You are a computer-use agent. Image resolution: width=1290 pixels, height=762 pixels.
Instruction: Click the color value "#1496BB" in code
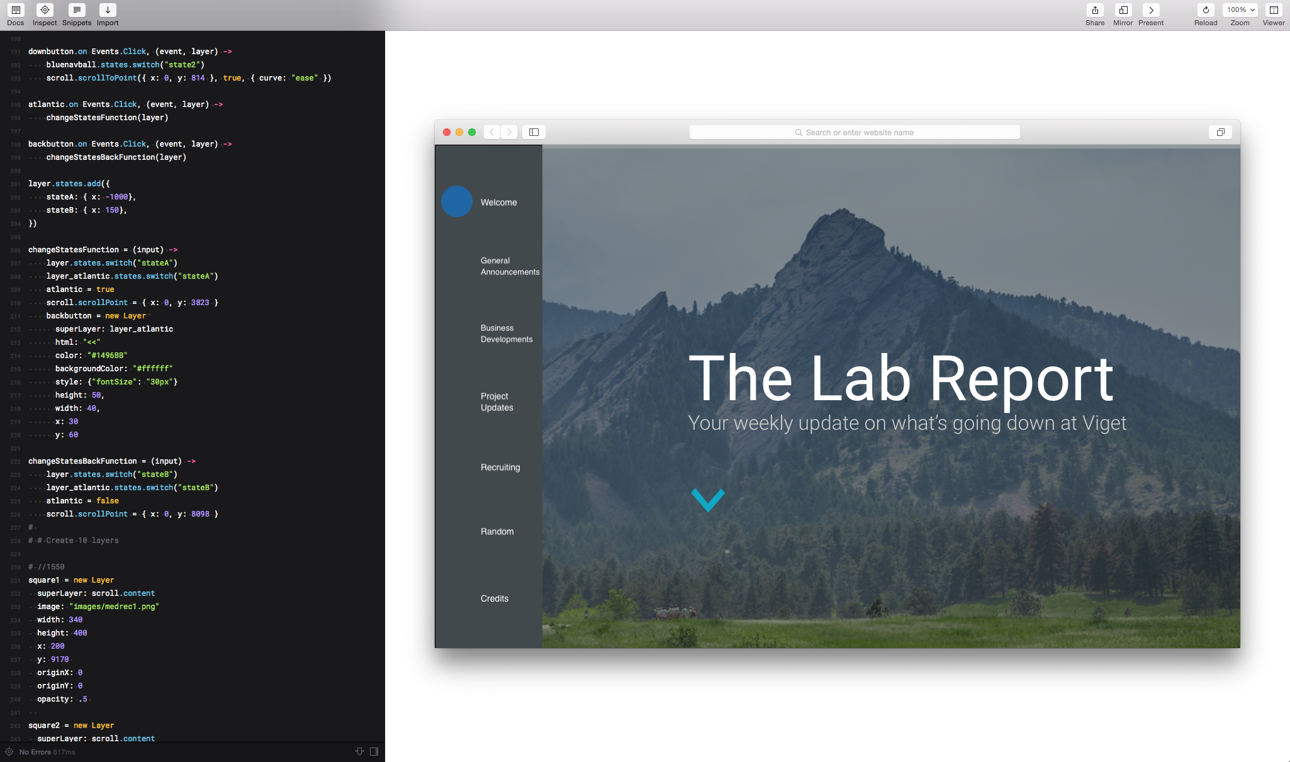pos(107,356)
